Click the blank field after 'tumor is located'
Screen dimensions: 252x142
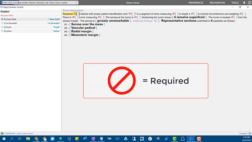point(235,17)
